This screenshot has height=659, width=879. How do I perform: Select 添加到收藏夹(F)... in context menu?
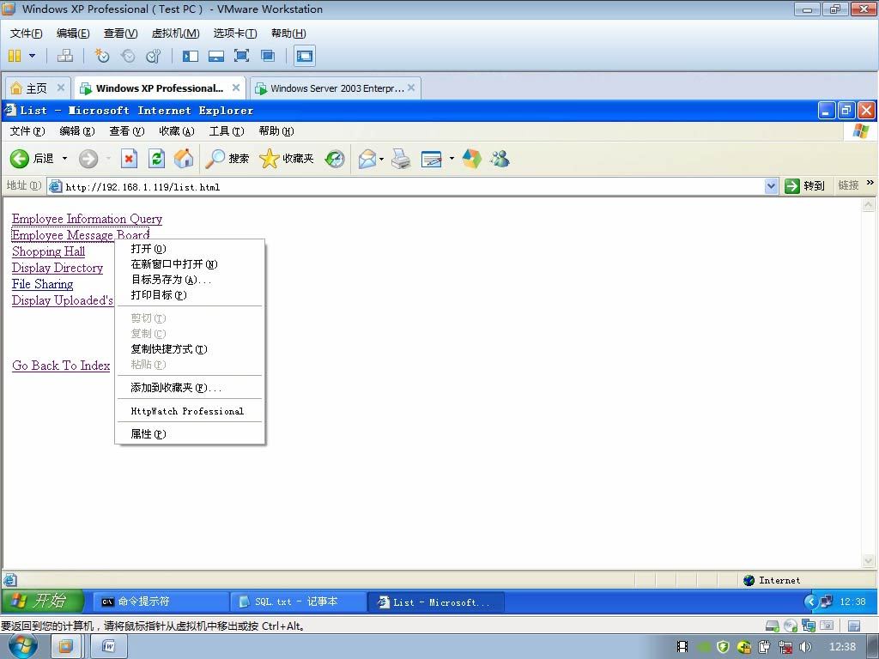point(190,388)
